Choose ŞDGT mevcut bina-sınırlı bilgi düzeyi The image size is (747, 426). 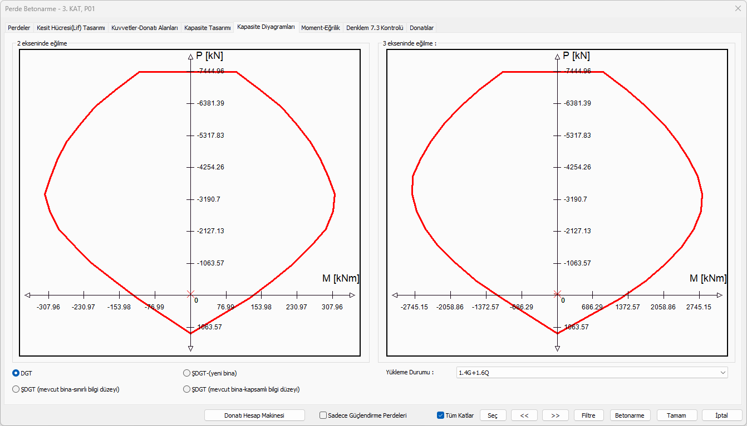(16, 389)
